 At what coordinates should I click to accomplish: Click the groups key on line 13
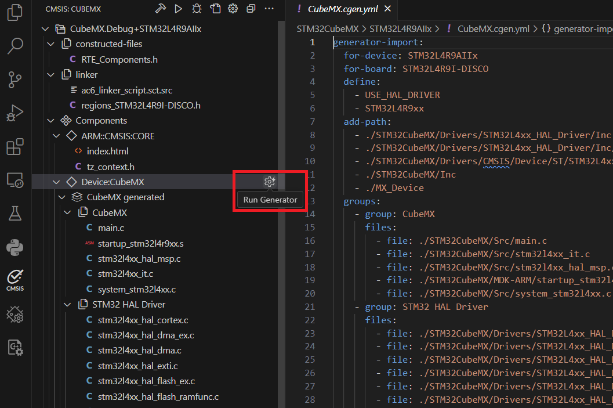click(360, 201)
